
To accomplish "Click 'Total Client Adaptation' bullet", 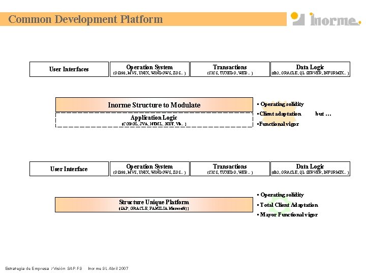I will [288, 205].
